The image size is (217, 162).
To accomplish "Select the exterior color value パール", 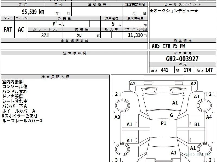I will click(58, 24).
